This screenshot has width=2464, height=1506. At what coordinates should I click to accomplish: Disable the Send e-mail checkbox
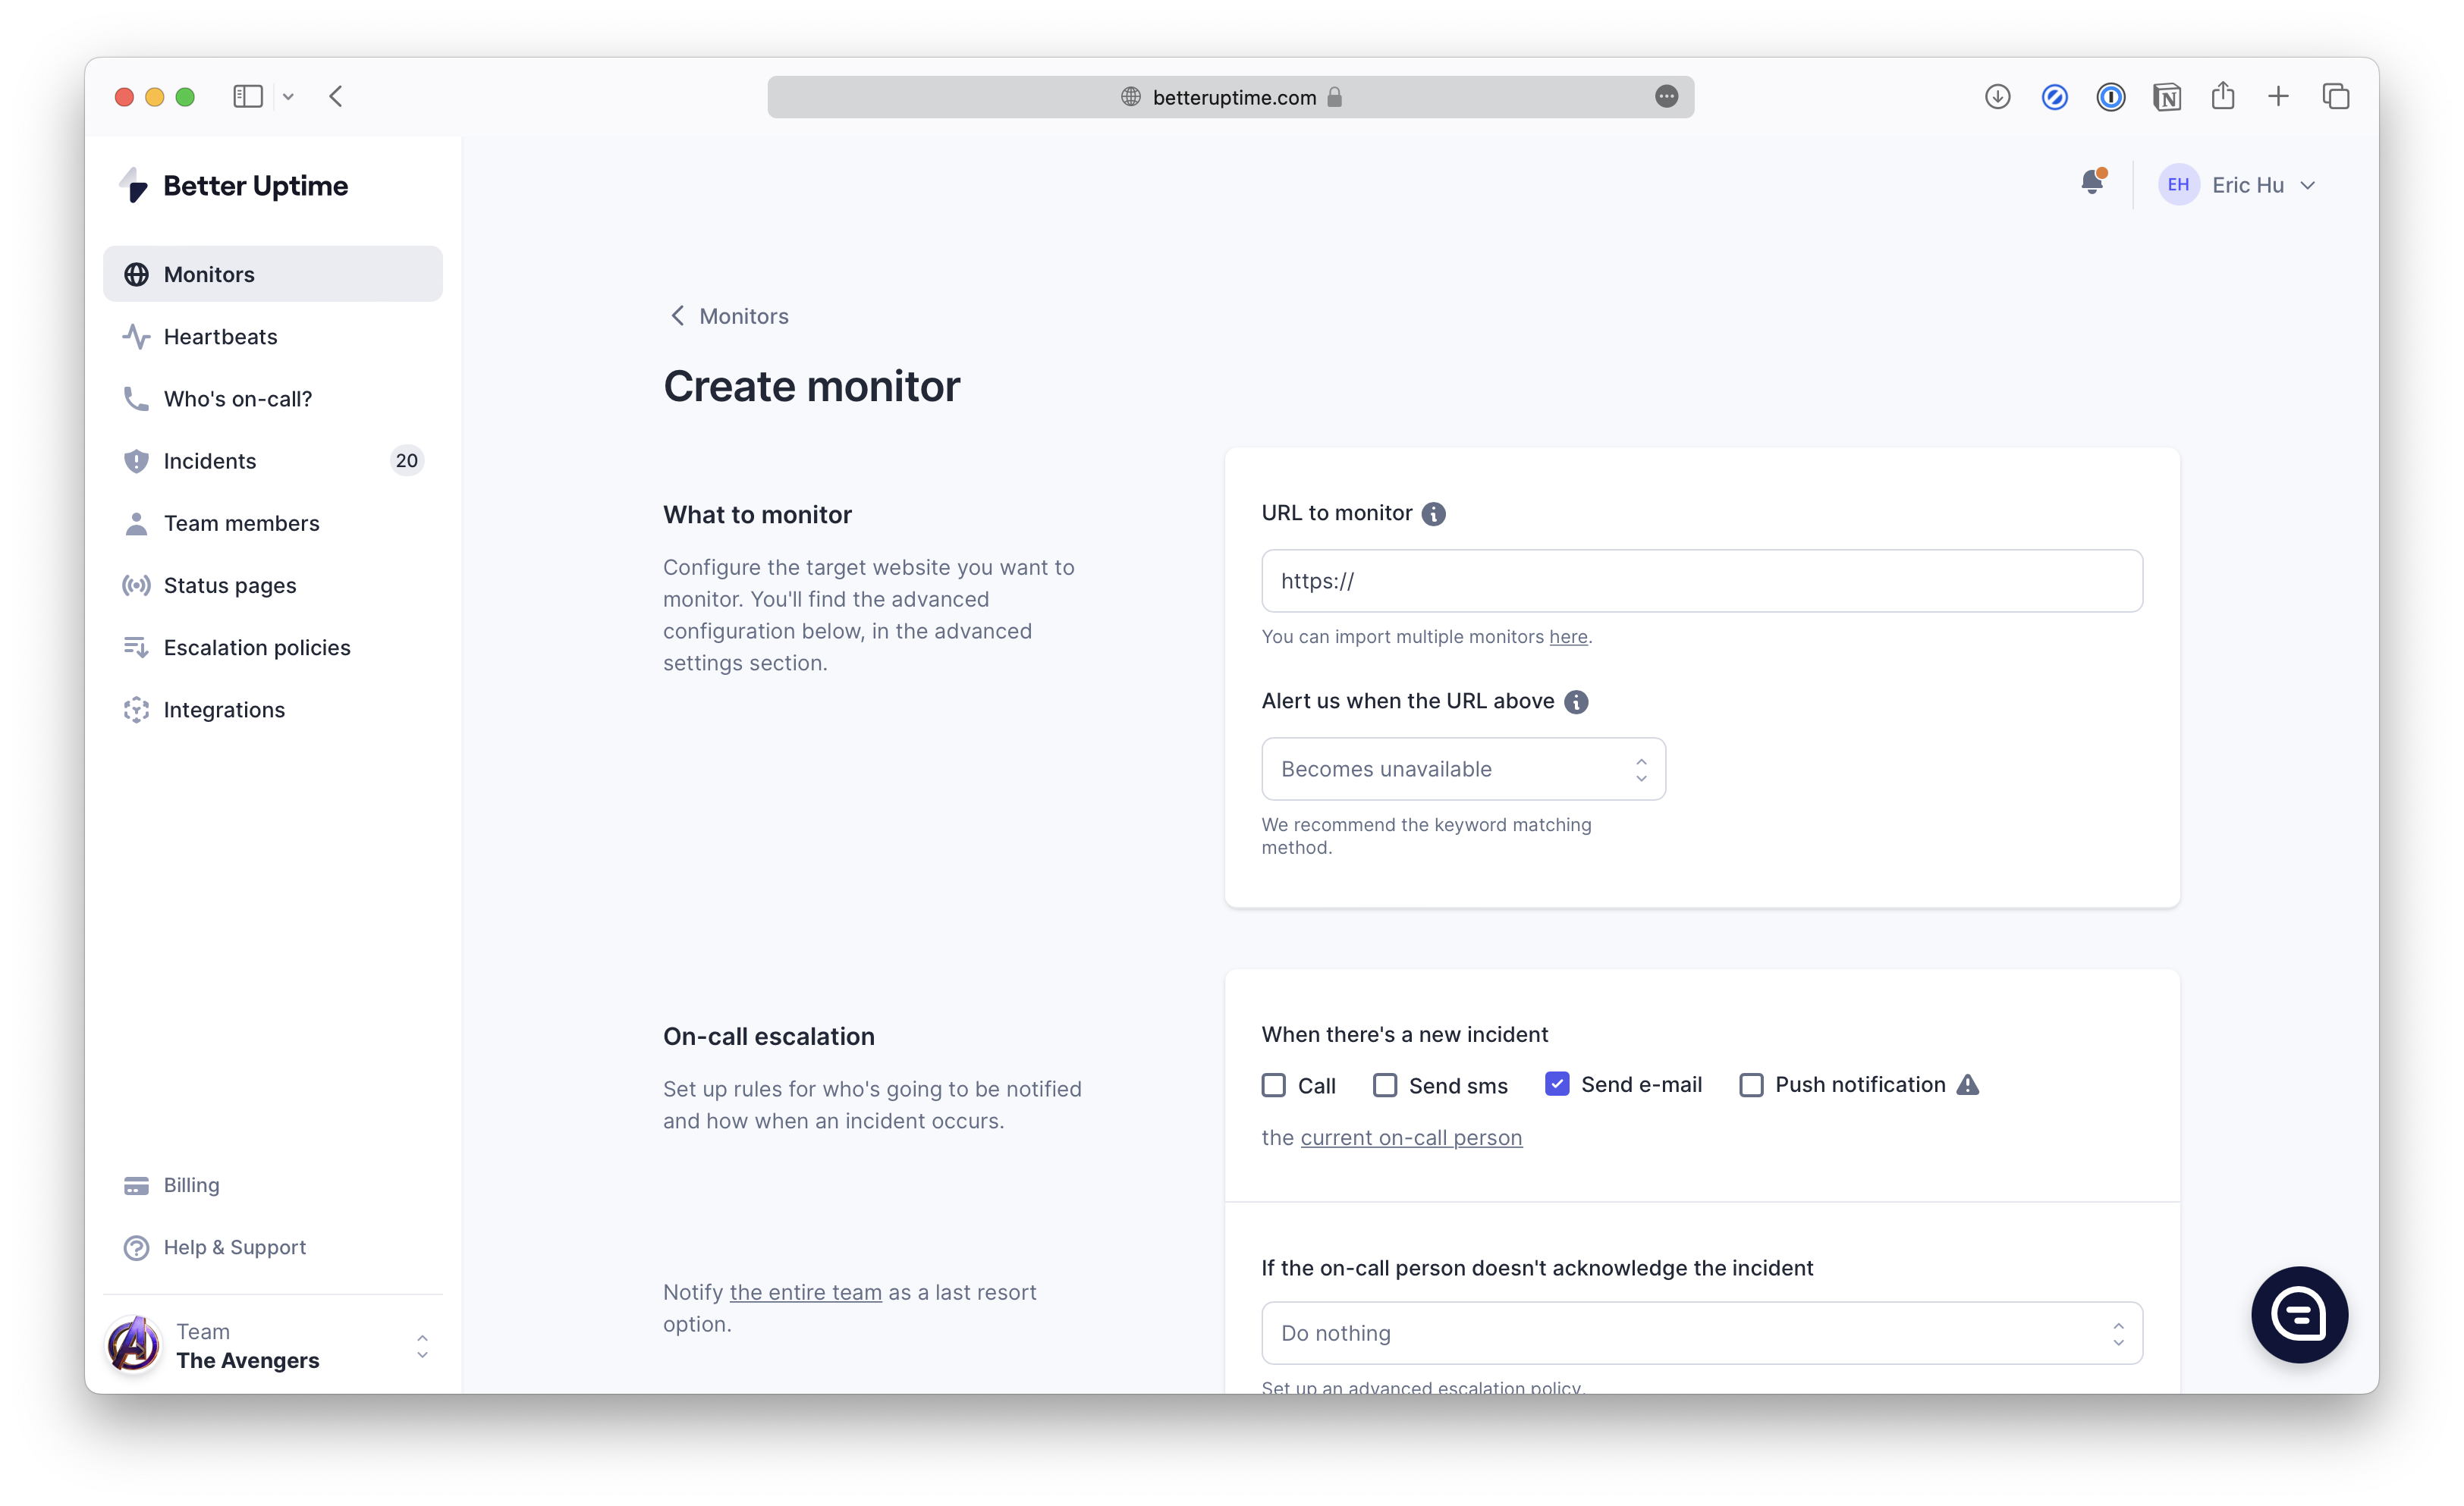(x=1556, y=1084)
